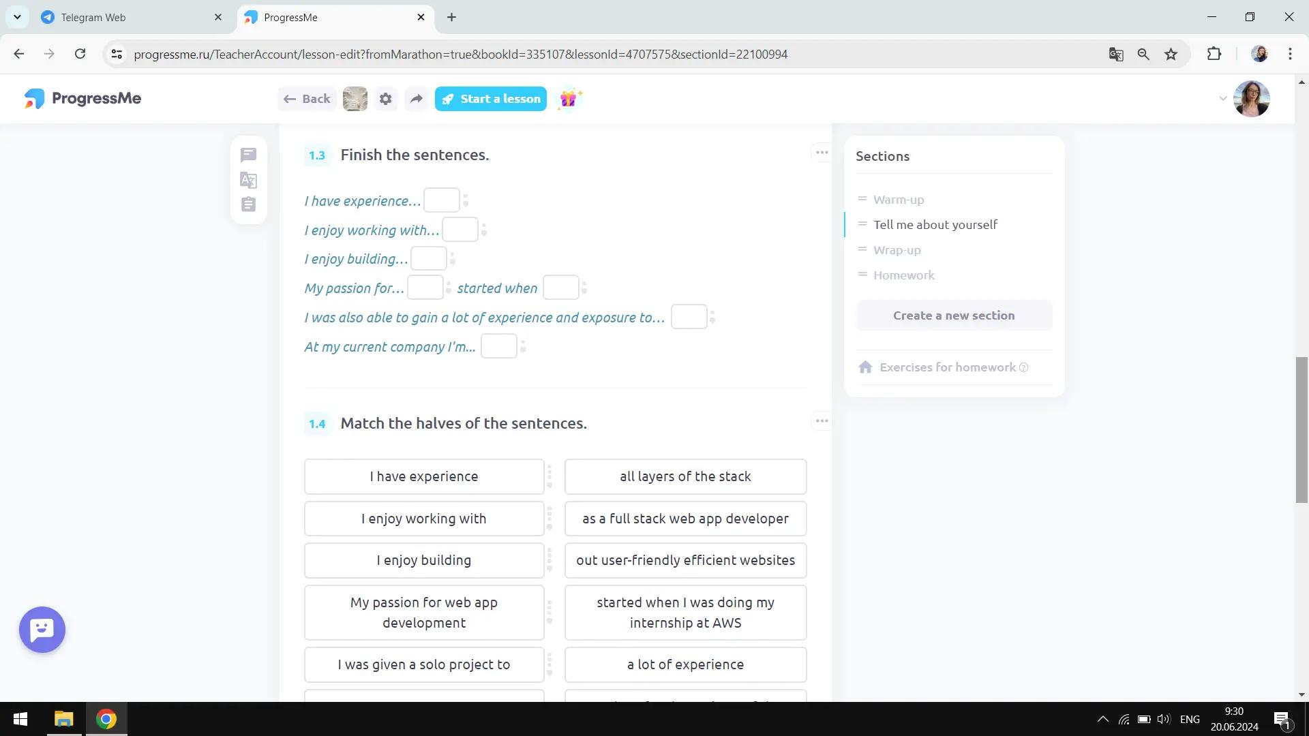Click Google Translate icon in address bar
1309x736 pixels.
pyautogui.click(x=1116, y=55)
